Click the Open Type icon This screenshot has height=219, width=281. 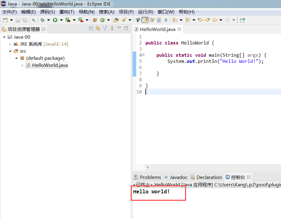[x=116, y=20]
